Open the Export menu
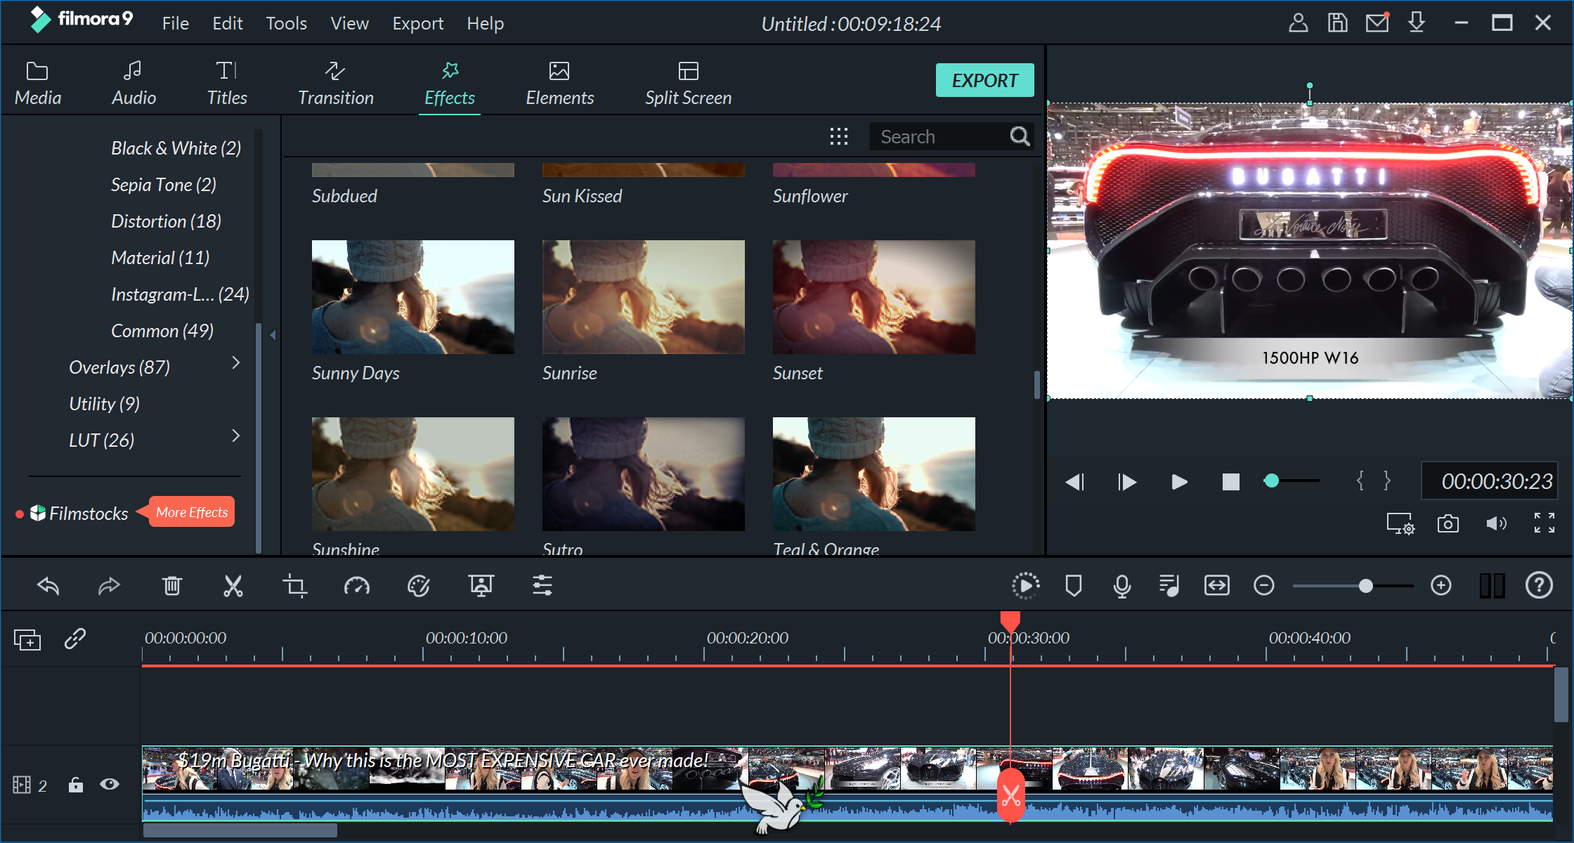 pyautogui.click(x=418, y=23)
